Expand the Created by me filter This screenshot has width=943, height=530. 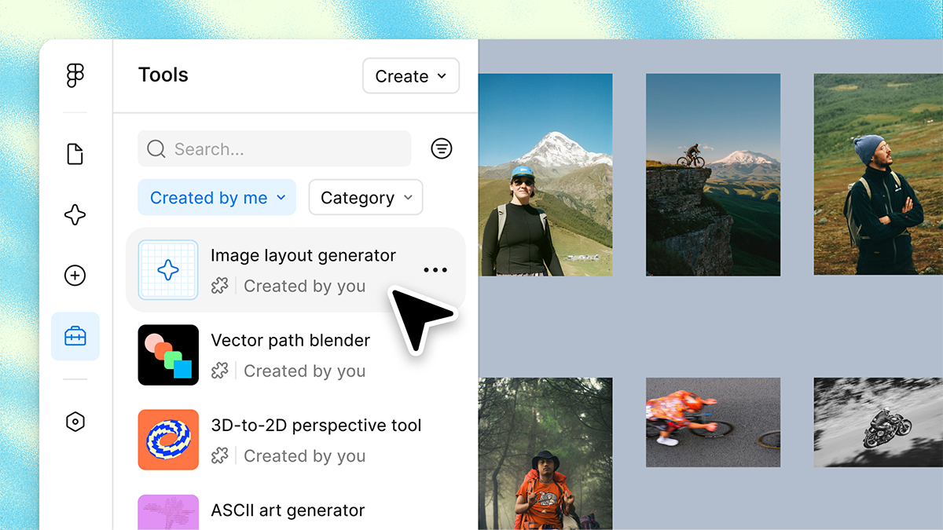coord(217,198)
